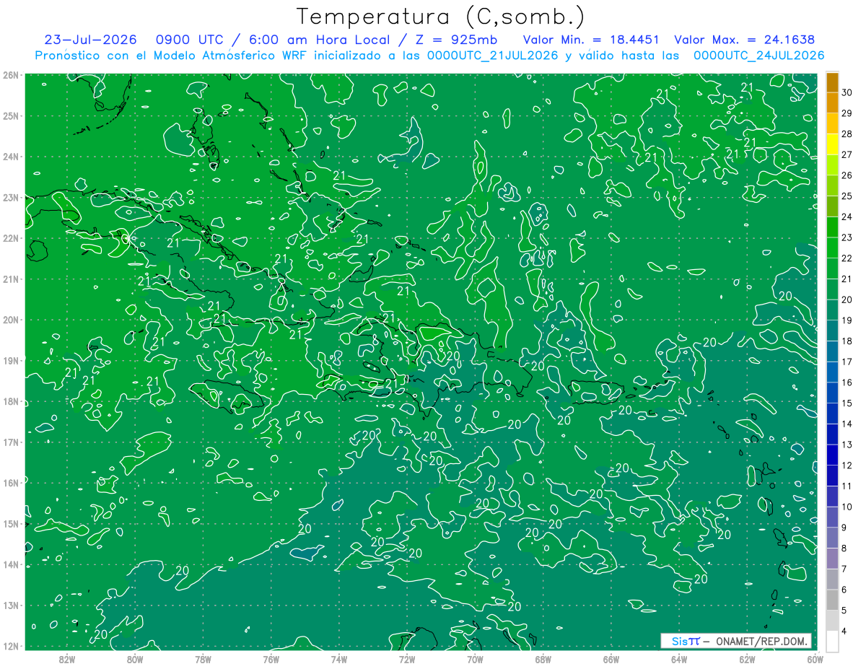Screen dimensions: 866x669
Task: Click the color scale label 24
Action: tap(847, 217)
